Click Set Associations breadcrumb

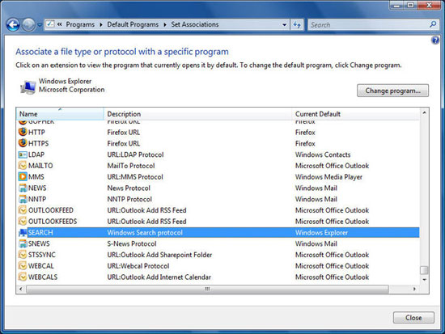click(195, 25)
